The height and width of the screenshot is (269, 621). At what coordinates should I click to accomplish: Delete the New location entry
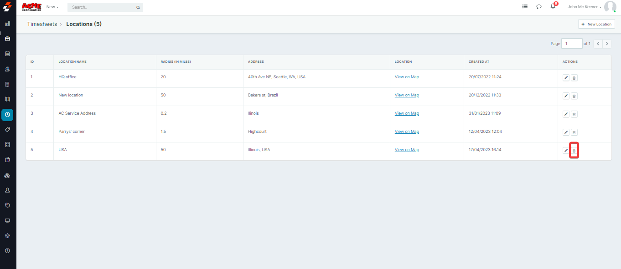pos(574,96)
